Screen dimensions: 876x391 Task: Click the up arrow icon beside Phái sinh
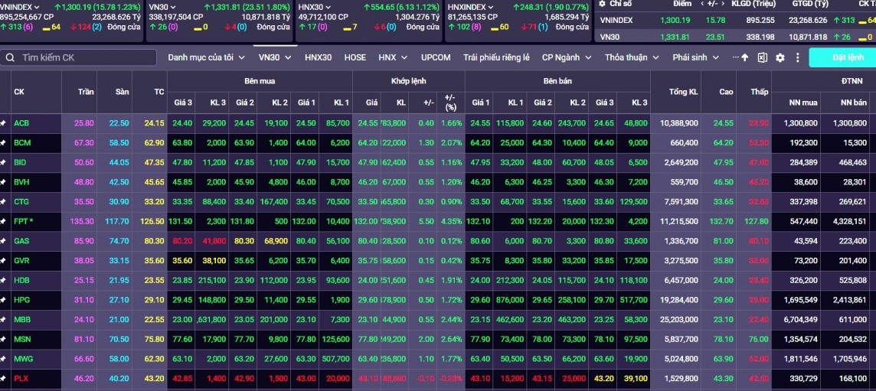pyautogui.click(x=745, y=57)
